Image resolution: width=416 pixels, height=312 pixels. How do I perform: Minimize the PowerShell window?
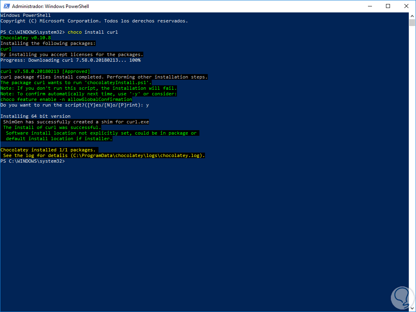[x=370, y=6]
